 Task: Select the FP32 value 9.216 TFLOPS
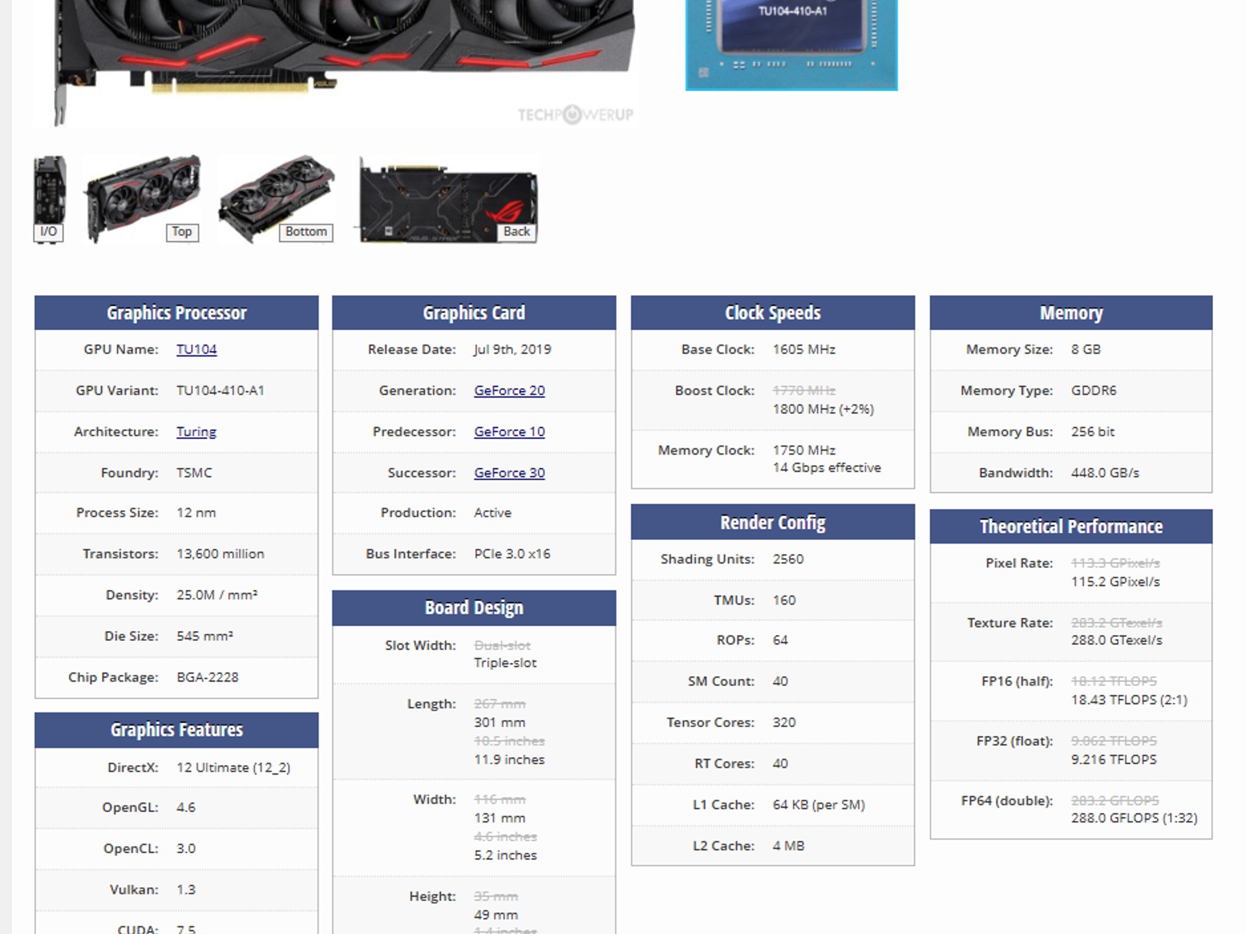tap(1113, 759)
